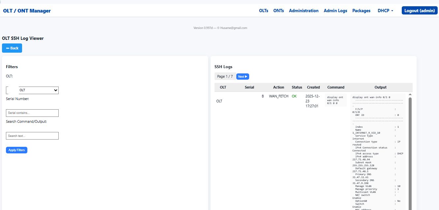
Task: Apply Filters to the SSH logs
Action: (16, 150)
